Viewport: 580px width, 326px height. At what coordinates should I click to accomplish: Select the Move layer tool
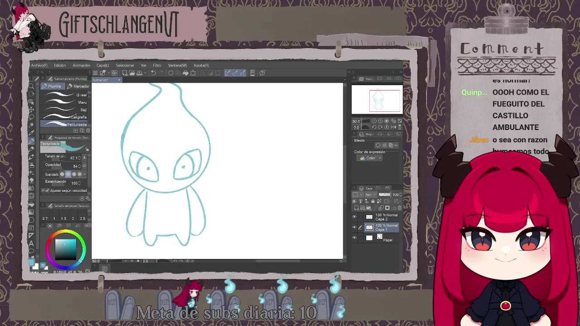coord(31,110)
